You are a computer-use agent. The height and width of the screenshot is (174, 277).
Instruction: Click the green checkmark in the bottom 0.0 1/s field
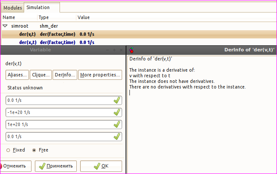(116, 136)
